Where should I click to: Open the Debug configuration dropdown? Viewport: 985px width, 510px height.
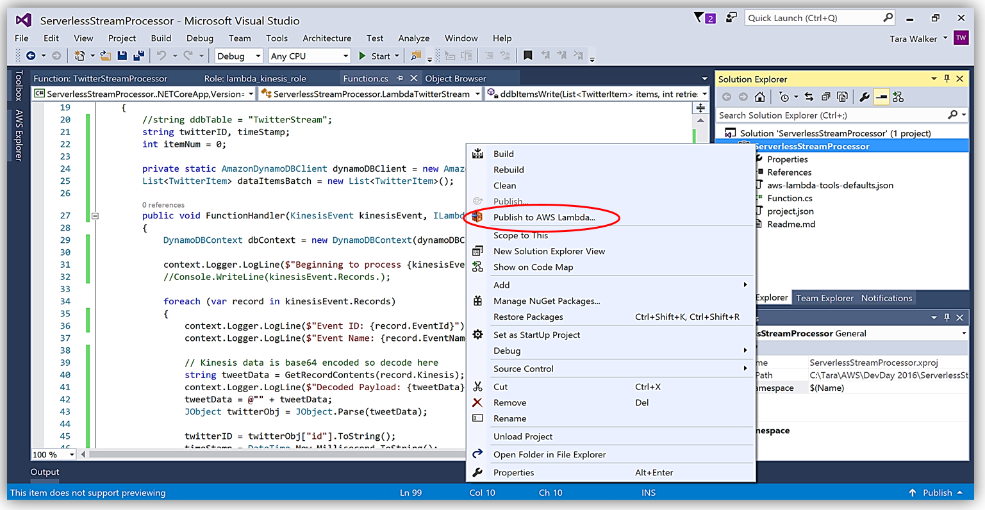pyautogui.click(x=238, y=56)
